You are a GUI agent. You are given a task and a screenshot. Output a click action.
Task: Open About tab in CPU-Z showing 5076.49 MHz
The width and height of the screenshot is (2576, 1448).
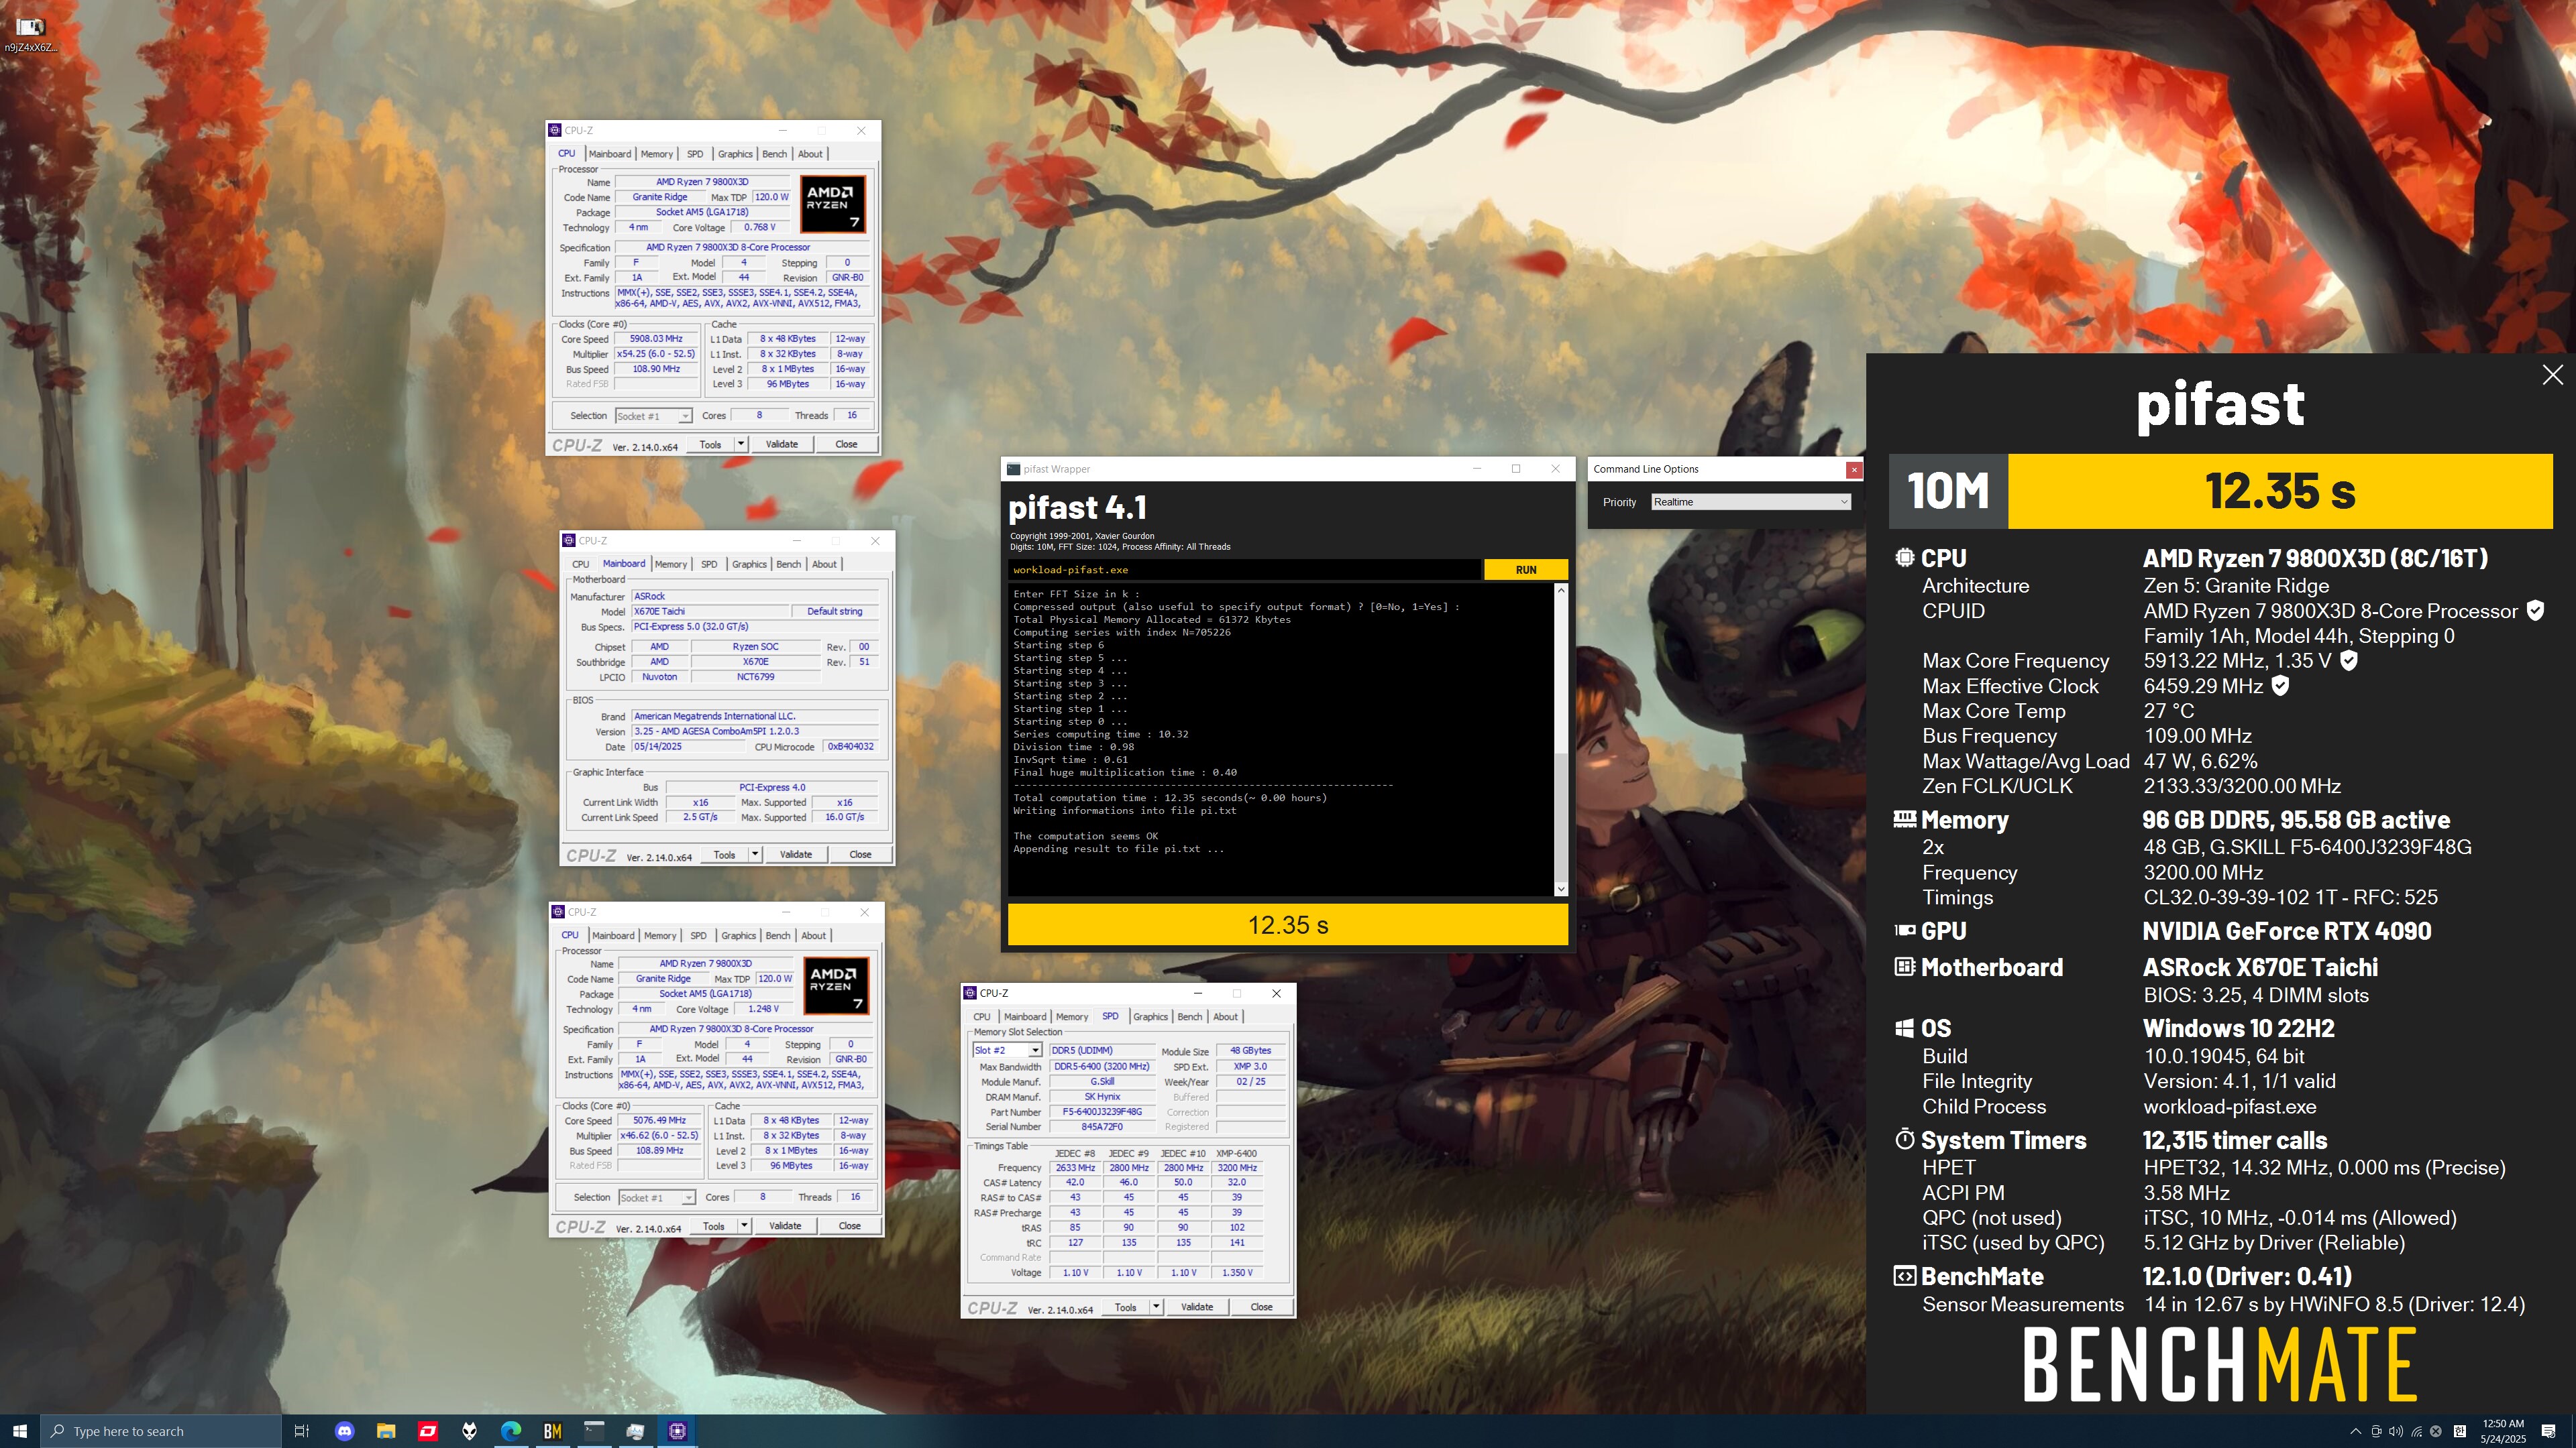pyautogui.click(x=813, y=935)
